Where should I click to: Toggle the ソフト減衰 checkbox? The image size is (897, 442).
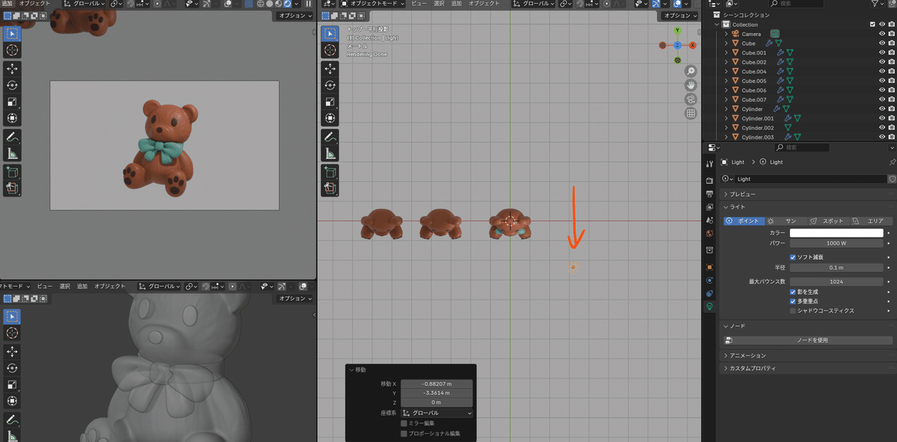click(x=793, y=257)
